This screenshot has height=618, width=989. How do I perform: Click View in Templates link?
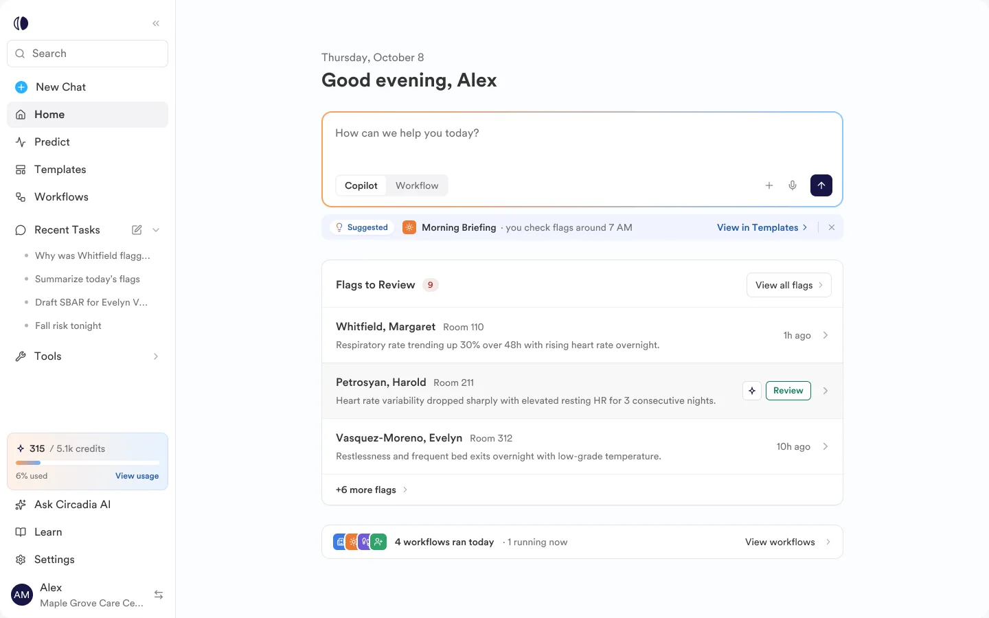[x=762, y=227]
